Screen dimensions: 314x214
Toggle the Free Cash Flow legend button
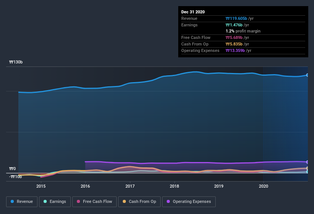[94, 202]
